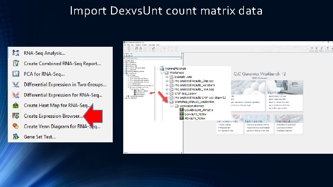Select the Pre analyzed Results_Chip seq folder
333x187 pixels.
pyautogui.click(x=194, y=81)
